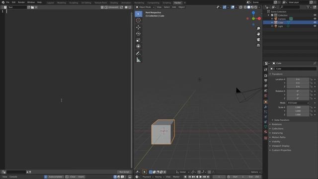Switch perspective/orthographic grid icon

(258, 45)
